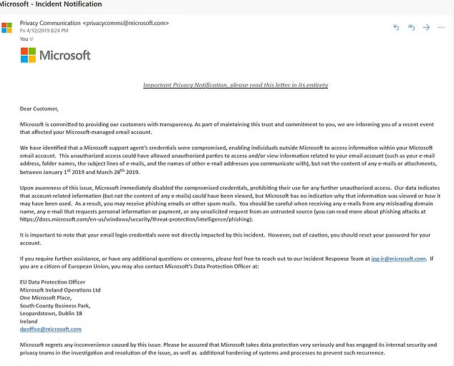This screenshot has height=366, width=454.
Task: Click the Reply arrow icon
Action: pos(397,27)
